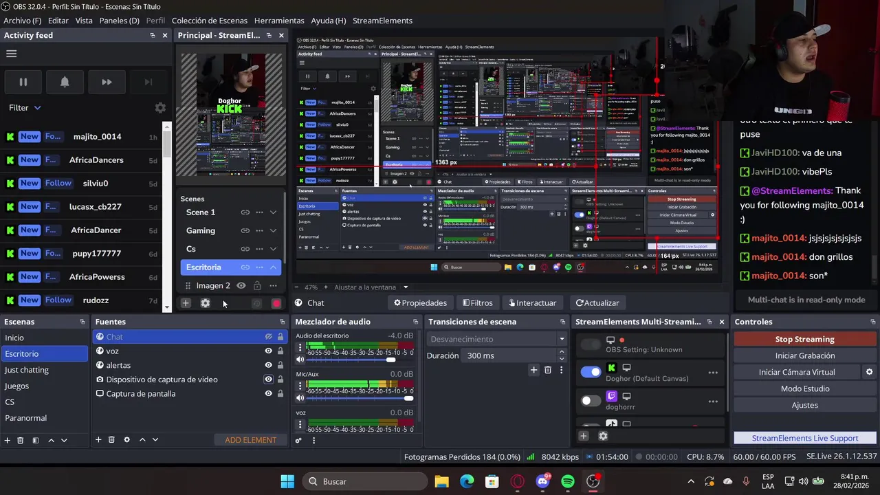This screenshot has width=880, height=495.
Task: Add a source in Fuentes panel
Action: (98, 440)
